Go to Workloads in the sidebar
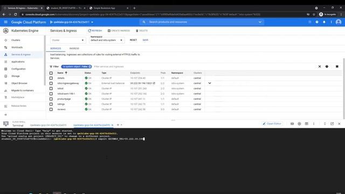This screenshot has width=345, height=194. [x=17, y=47]
